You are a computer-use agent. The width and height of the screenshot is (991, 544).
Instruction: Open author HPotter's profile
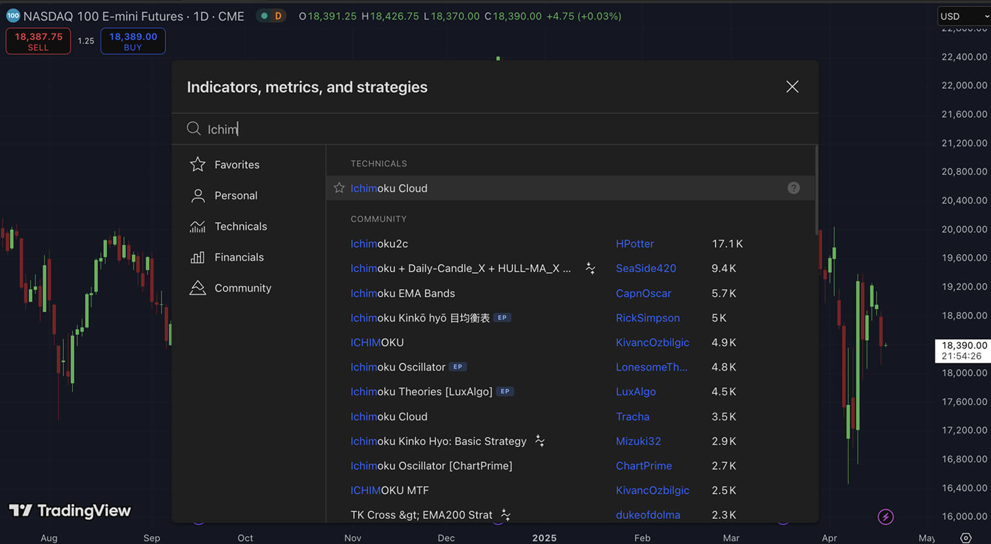tap(635, 244)
